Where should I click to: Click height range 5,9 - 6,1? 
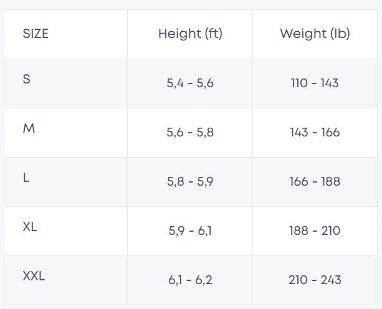(x=190, y=231)
